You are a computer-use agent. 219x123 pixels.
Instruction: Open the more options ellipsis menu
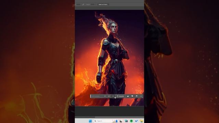pos(141,96)
